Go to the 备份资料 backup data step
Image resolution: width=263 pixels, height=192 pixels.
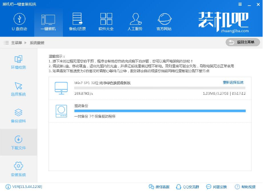pos(18,116)
